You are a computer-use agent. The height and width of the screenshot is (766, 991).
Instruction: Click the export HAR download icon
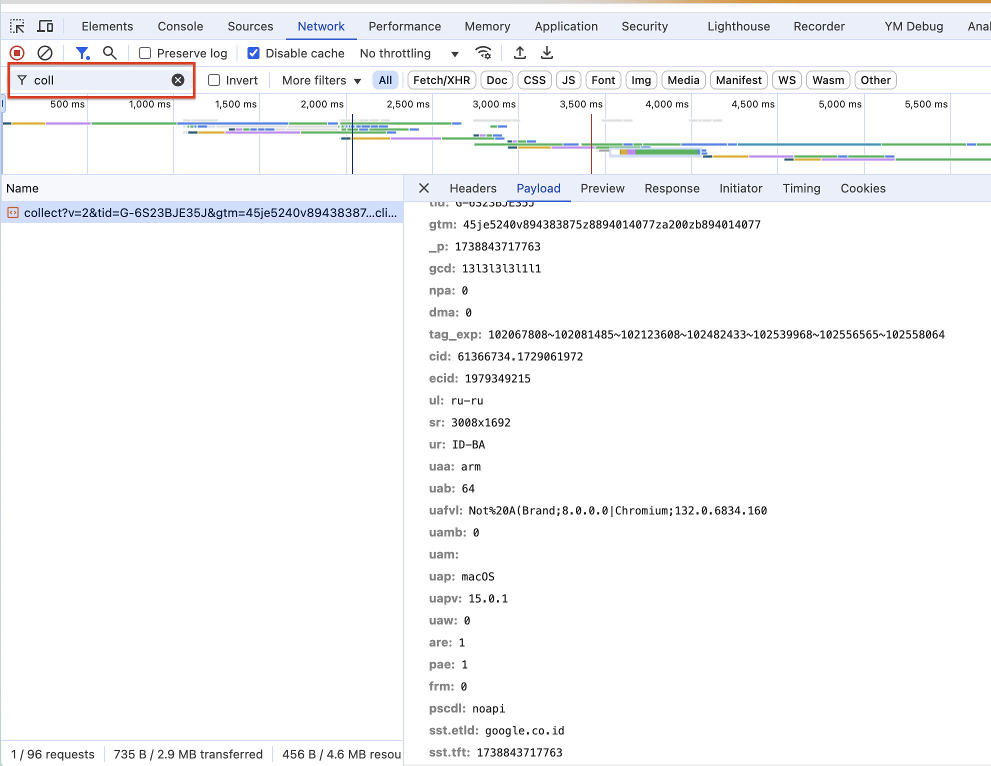coord(547,53)
